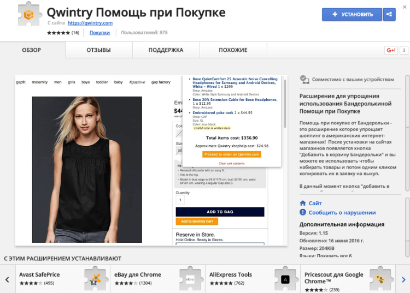Screen dimensions: 410x293
Task: Click the Дополнительная информация heading
Action: 342,224
